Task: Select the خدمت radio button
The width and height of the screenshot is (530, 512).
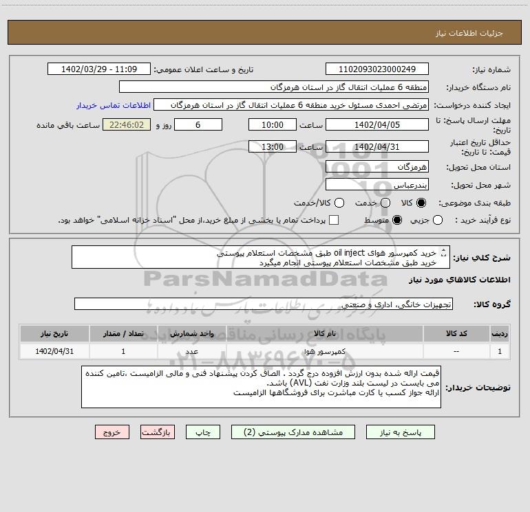Action: 385,203
